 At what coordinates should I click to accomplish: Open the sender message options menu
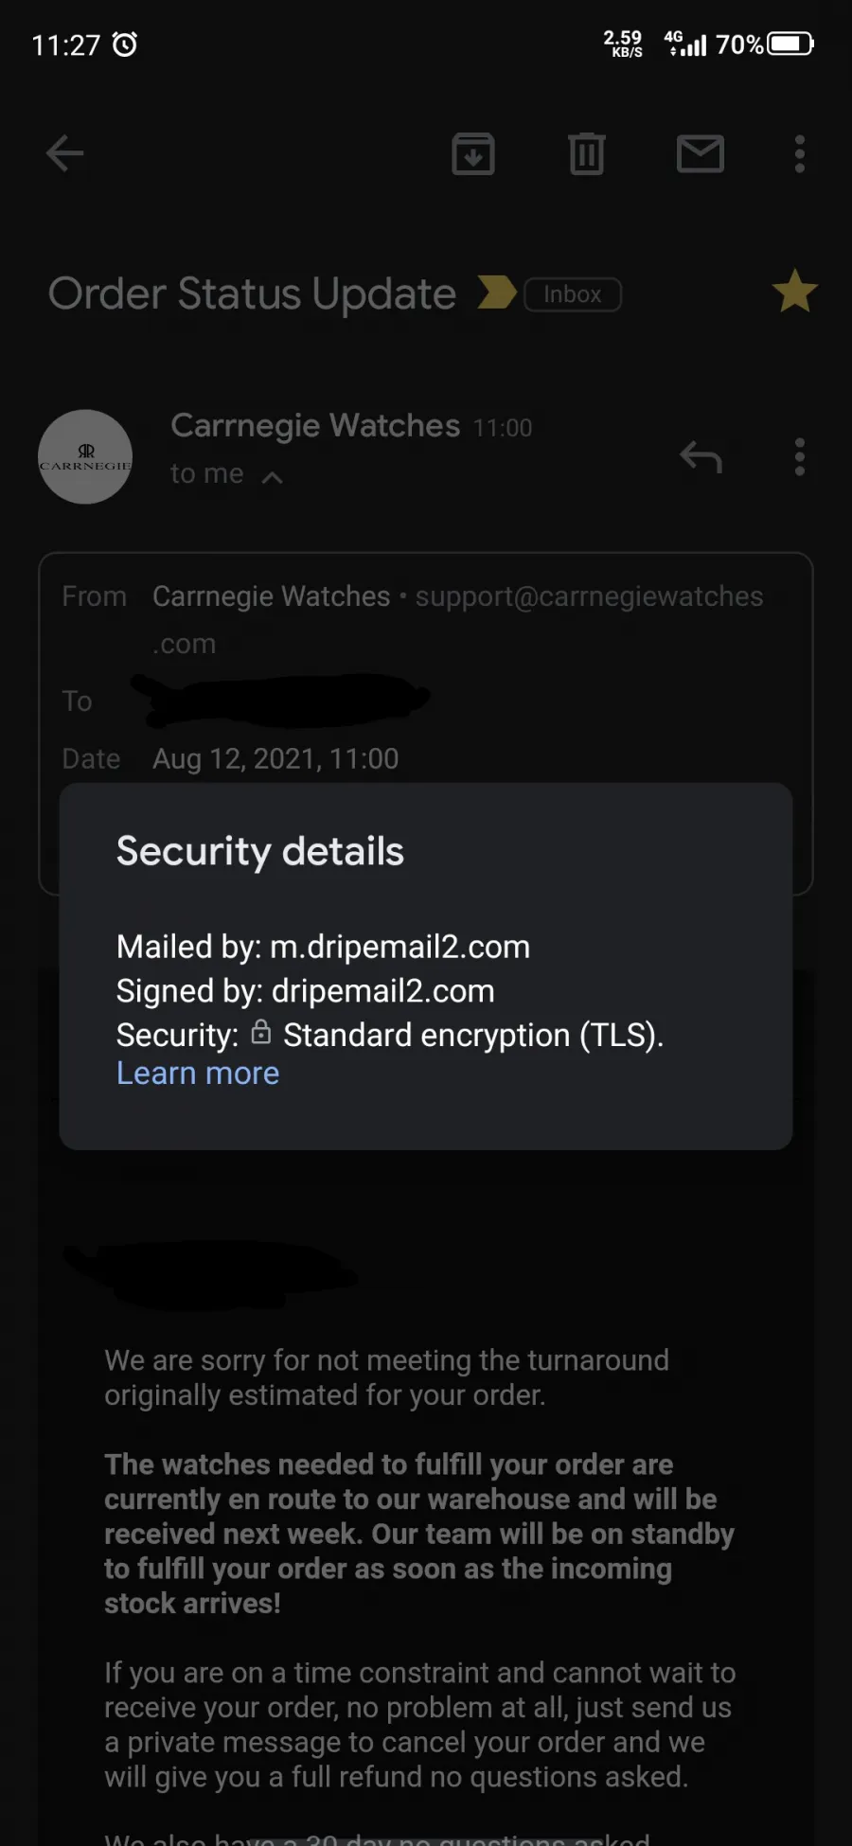click(800, 457)
